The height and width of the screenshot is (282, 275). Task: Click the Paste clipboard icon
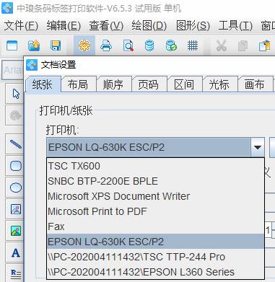coord(264,45)
